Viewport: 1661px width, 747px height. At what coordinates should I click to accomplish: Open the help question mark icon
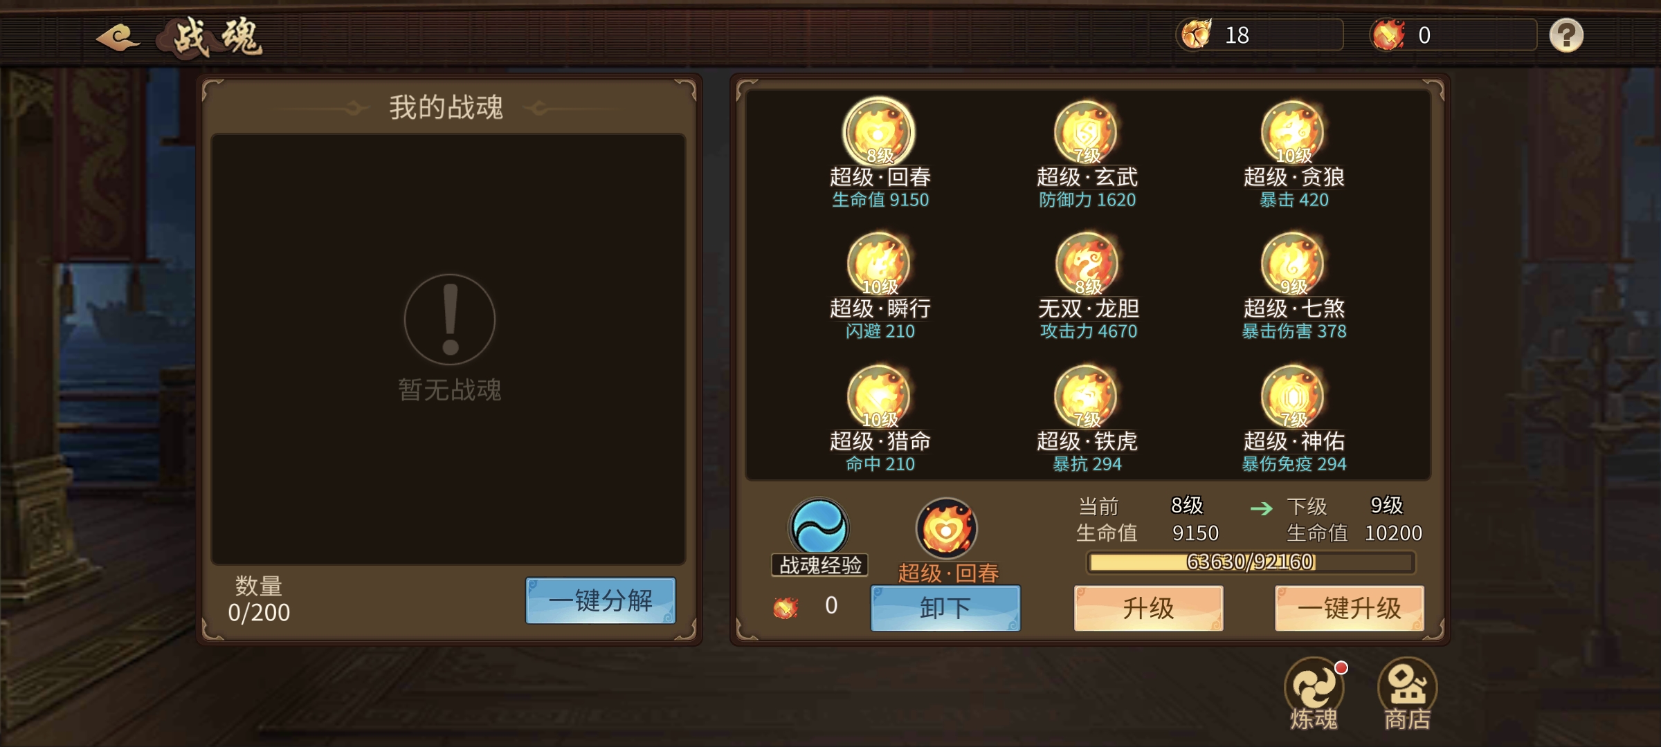pyautogui.click(x=1566, y=35)
